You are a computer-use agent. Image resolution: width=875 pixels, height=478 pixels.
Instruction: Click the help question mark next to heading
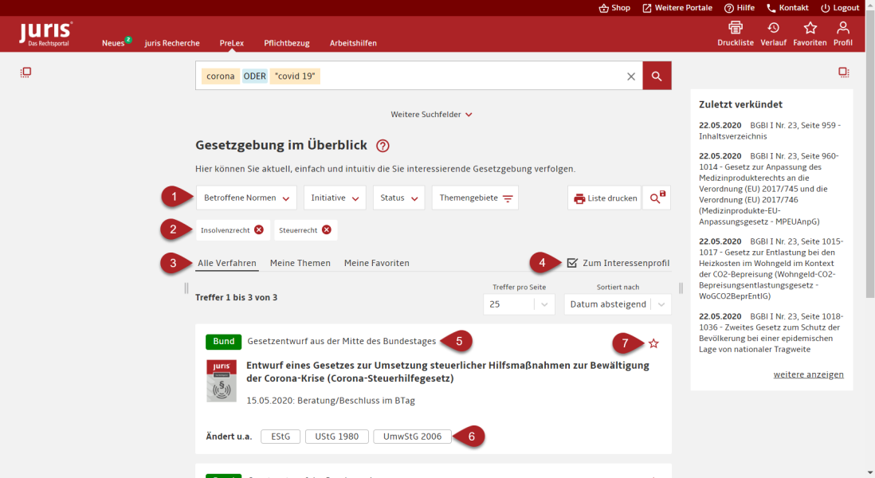pos(383,146)
